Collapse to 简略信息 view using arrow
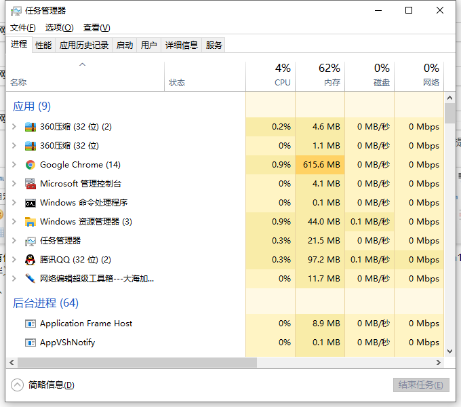This screenshot has height=407, width=461. (18, 385)
